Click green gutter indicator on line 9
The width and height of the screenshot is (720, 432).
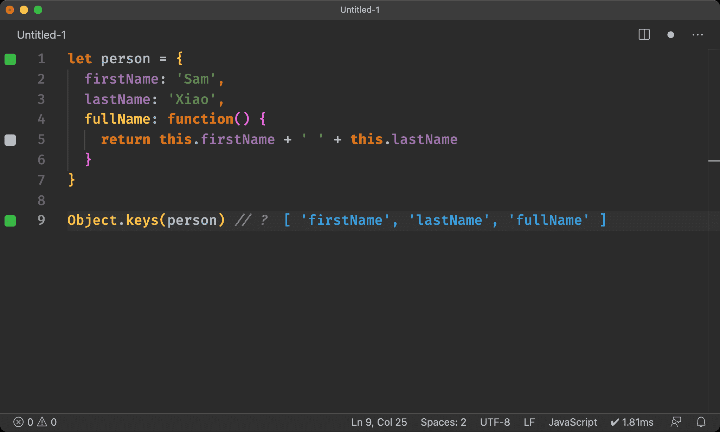pyautogui.click(x=10, y=221)
